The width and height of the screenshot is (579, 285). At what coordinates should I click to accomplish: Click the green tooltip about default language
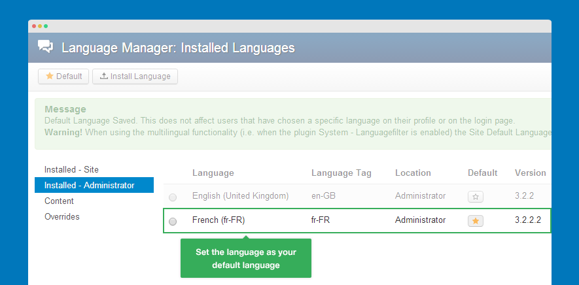245,258
